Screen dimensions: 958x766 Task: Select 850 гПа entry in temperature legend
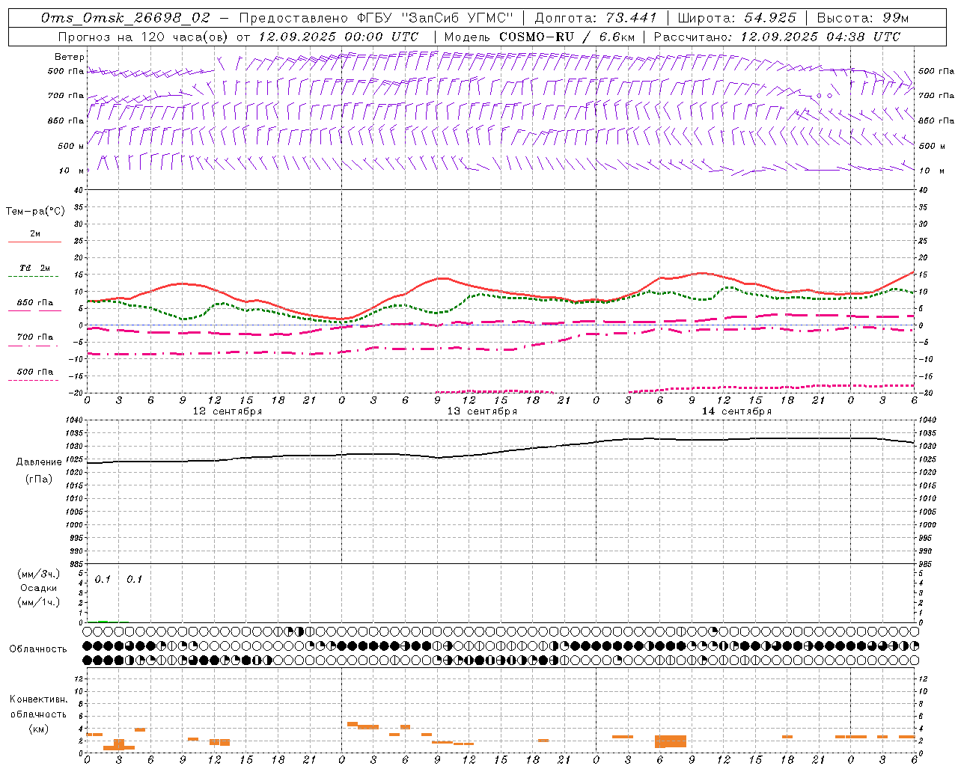click(x=35, y=303)
